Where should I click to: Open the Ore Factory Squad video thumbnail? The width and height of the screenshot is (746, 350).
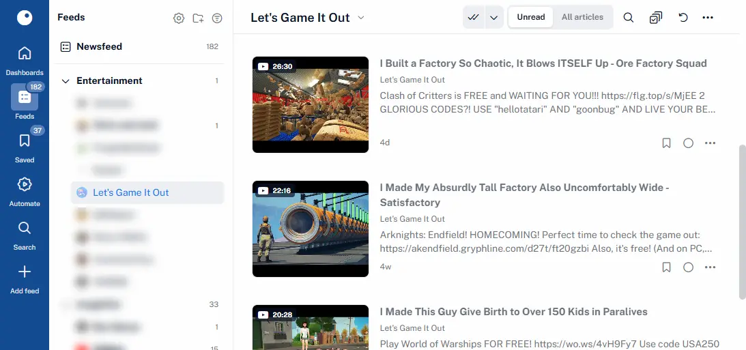pyautogui.click(x=311, y=104)
